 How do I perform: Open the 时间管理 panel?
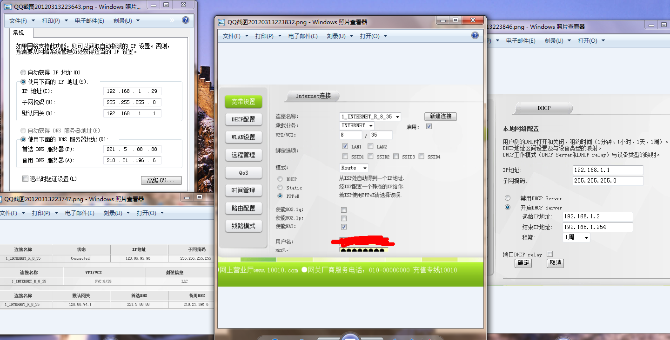point(243,190)
